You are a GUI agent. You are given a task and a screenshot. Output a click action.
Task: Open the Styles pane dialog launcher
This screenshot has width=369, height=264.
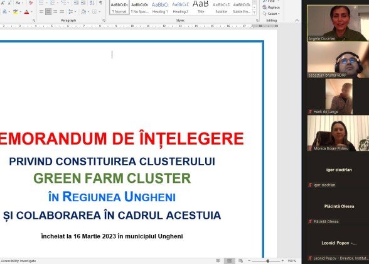tap(257, 21)
